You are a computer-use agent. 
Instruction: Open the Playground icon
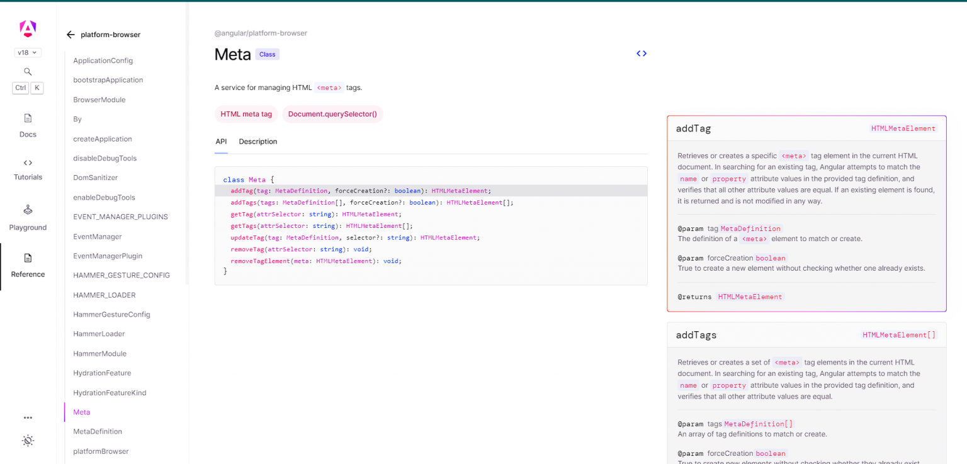[x=28, y=210]
